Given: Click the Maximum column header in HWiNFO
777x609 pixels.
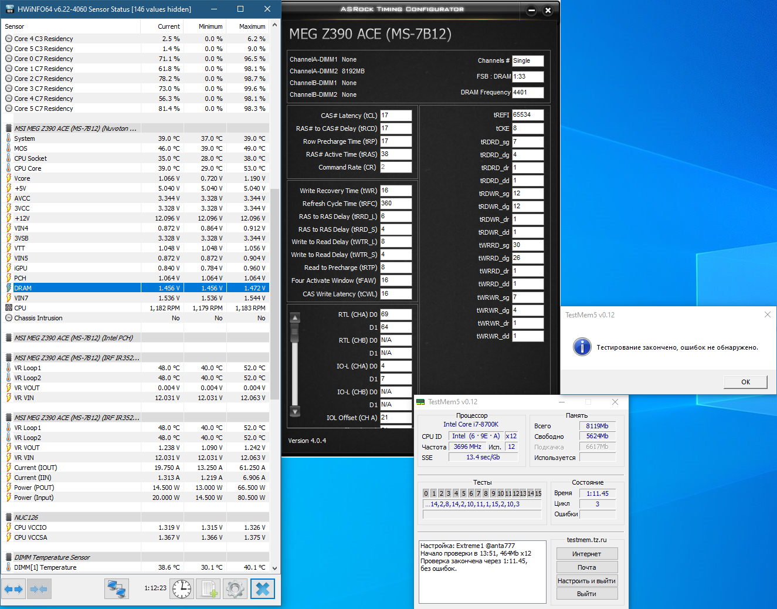Looking at the screenshot, I should [248, 26].
